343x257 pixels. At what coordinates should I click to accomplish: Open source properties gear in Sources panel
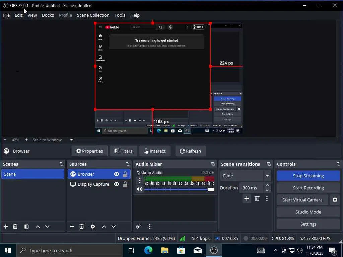pyautogui.click(x=93, y=227)
